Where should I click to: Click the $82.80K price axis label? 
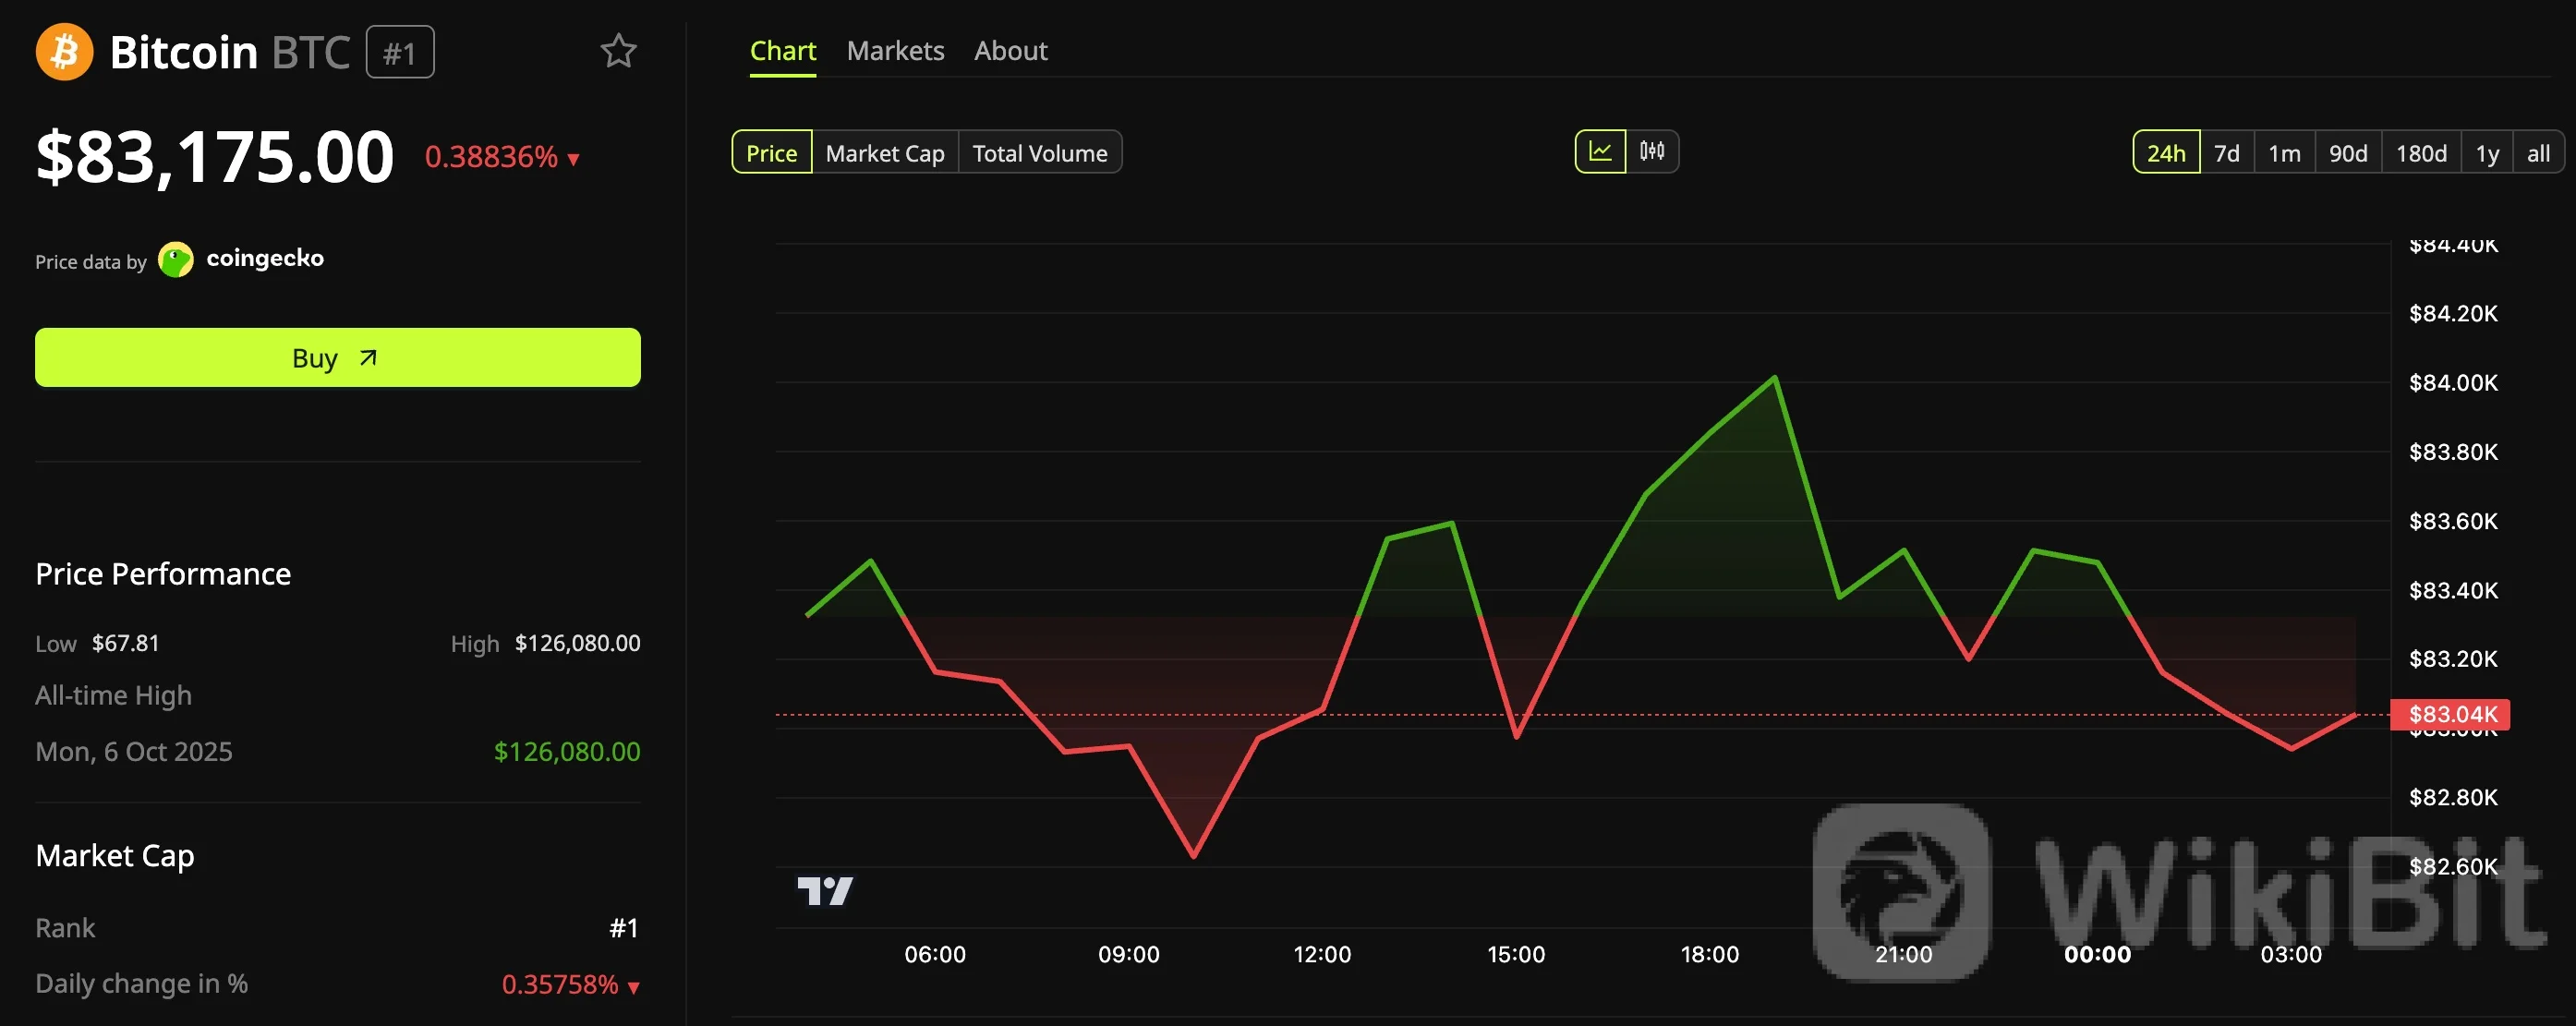pos(2453,797)
